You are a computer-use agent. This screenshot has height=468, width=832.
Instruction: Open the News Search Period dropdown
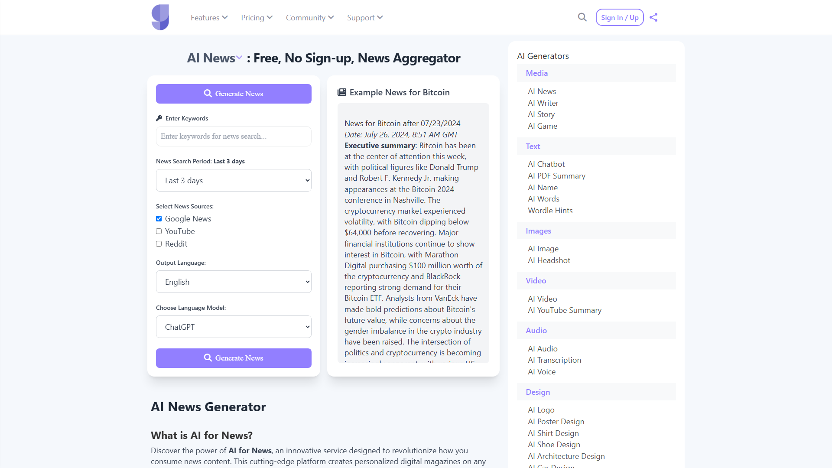click(234, 180)
